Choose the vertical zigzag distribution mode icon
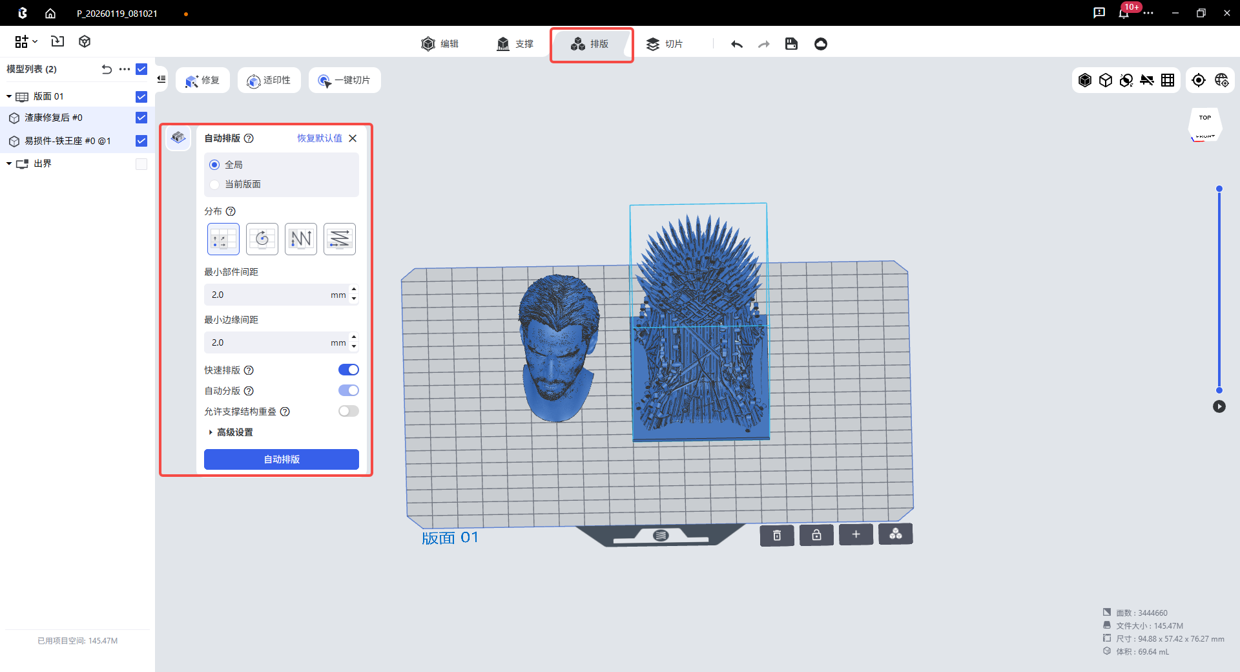 [301, 239]
